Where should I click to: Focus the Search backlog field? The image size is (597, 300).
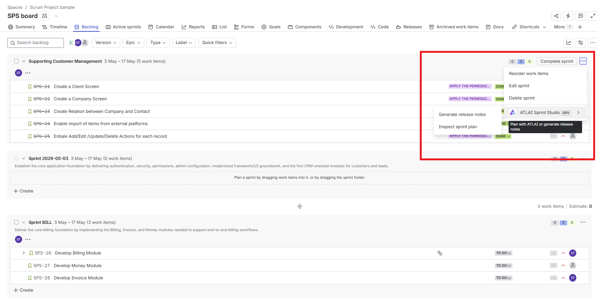[x=36, y=43]
